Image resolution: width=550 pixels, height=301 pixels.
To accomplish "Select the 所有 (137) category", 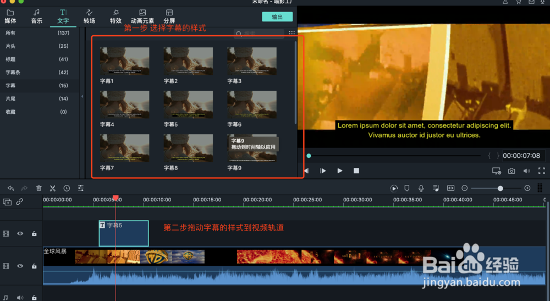I will pos(39,32).
